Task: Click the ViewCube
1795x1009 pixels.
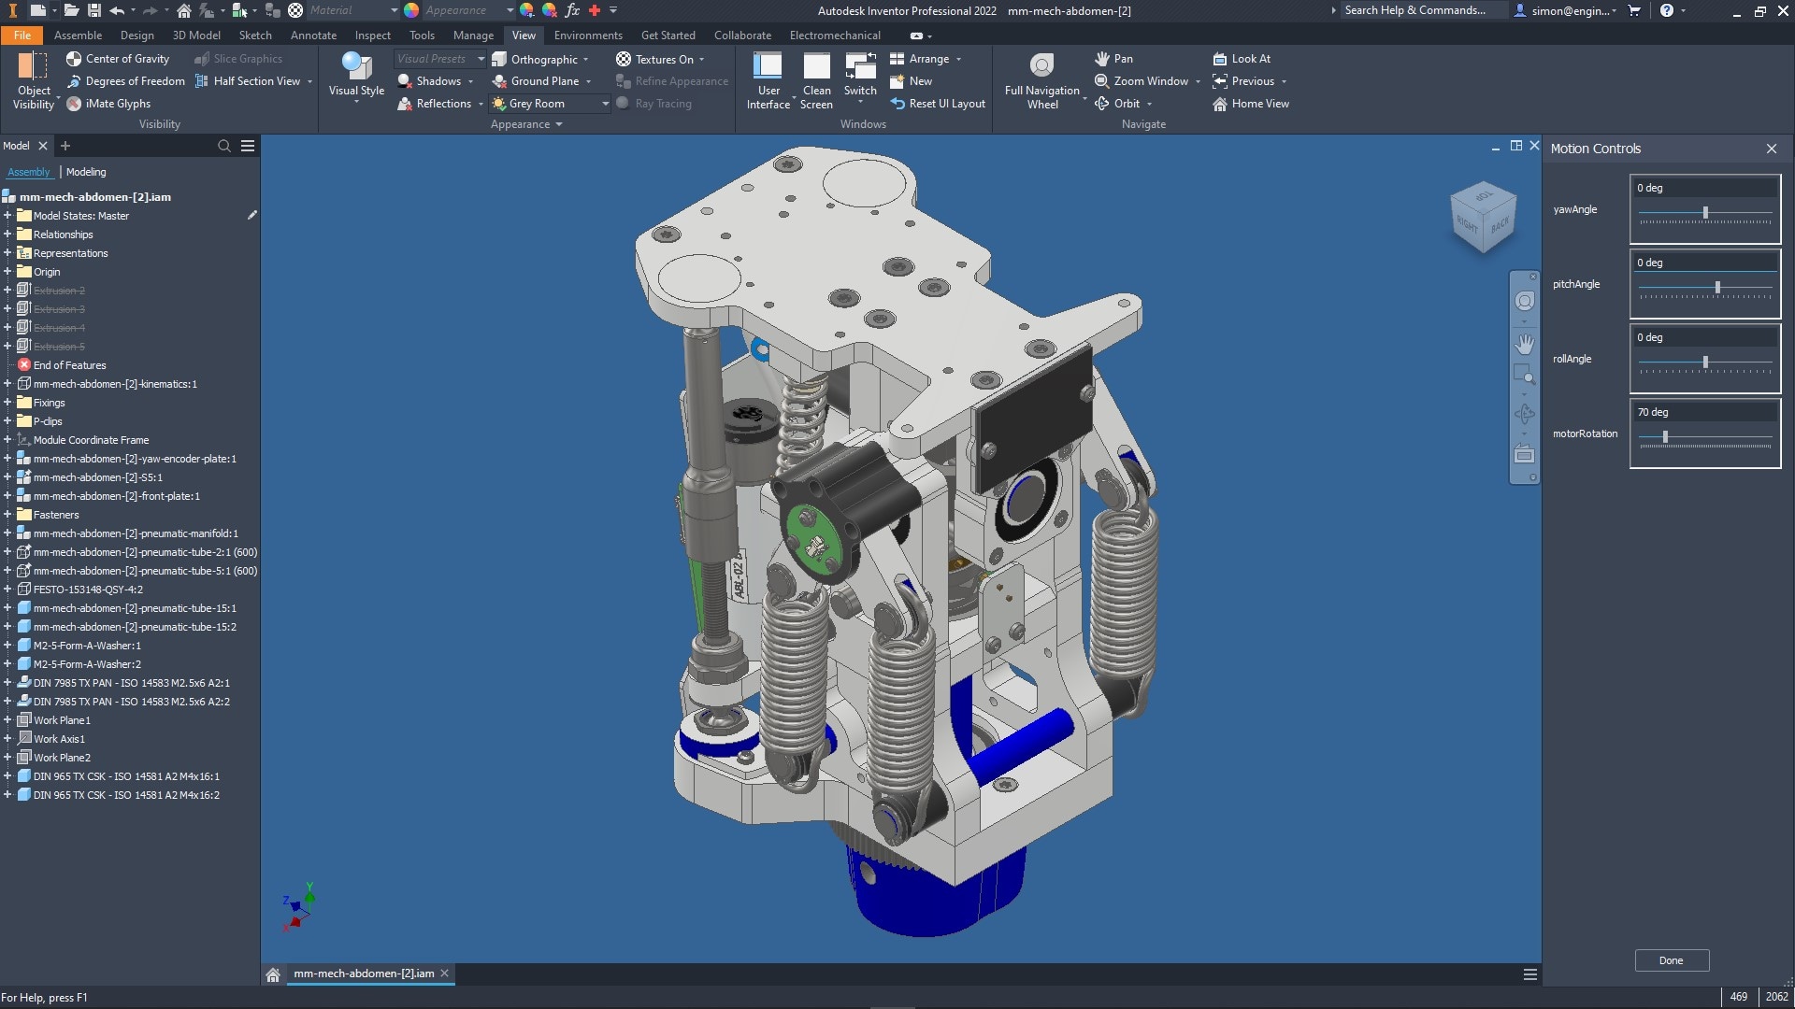Action: 1483,218
